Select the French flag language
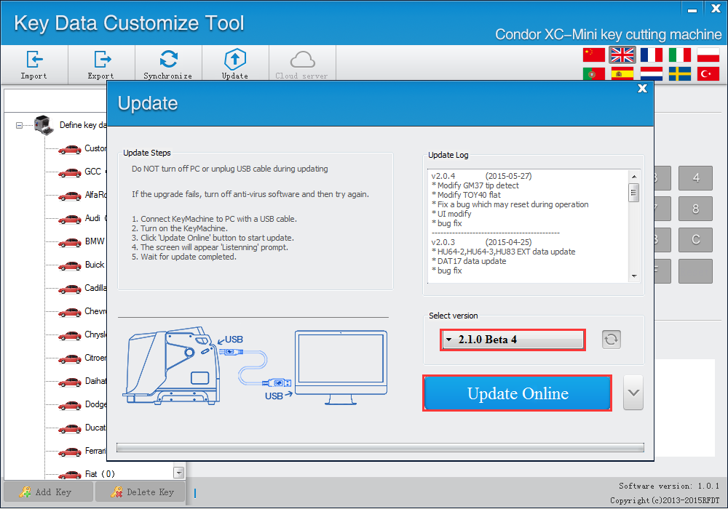728x509 pixels. (x=652, y=55)
